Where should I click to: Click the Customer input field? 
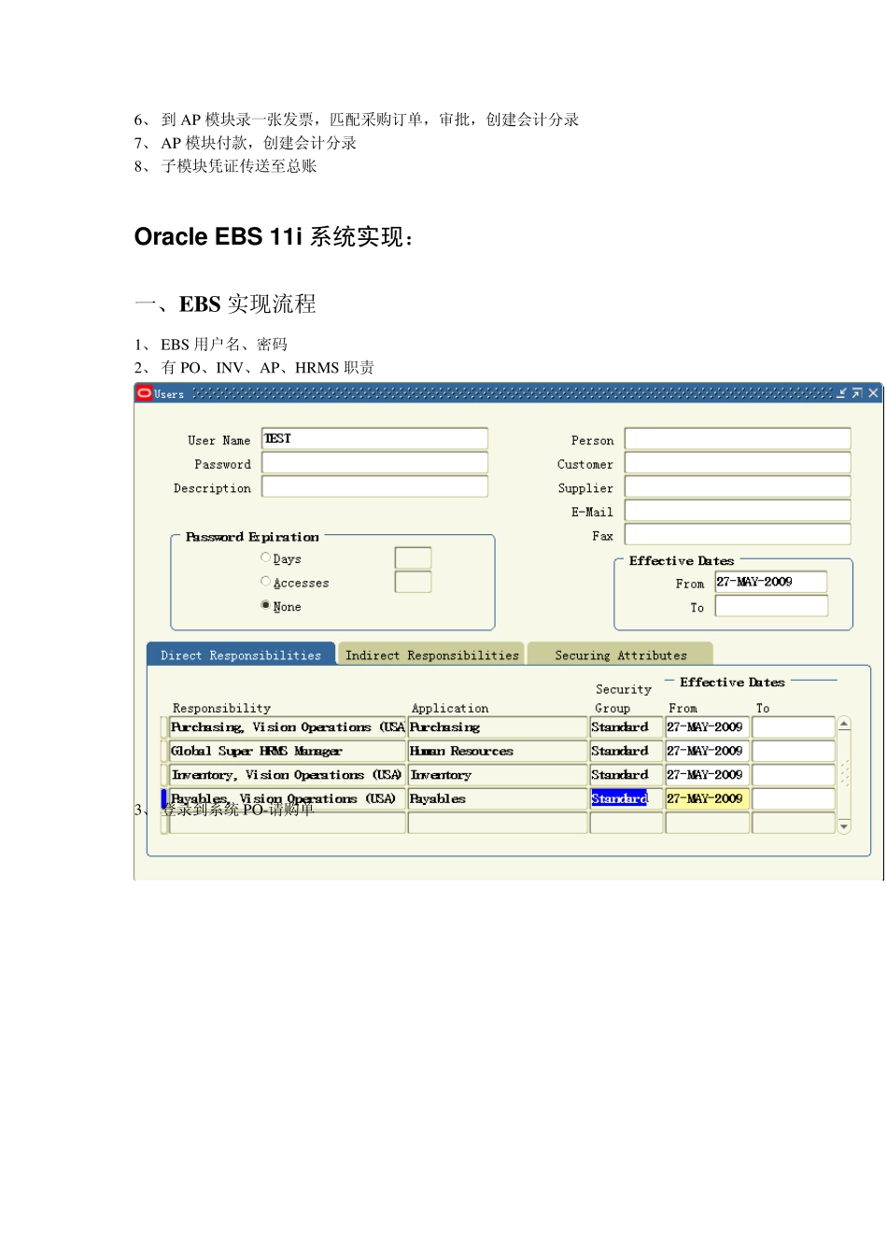pos(738,463)
